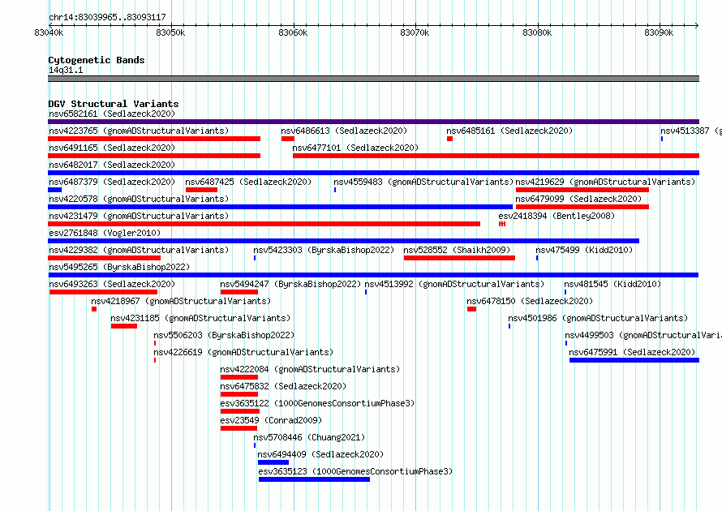Open nsv5506203 (ByrskaBishop2022) label
This screenshot has height=511, width=722.
coord(224,335)
